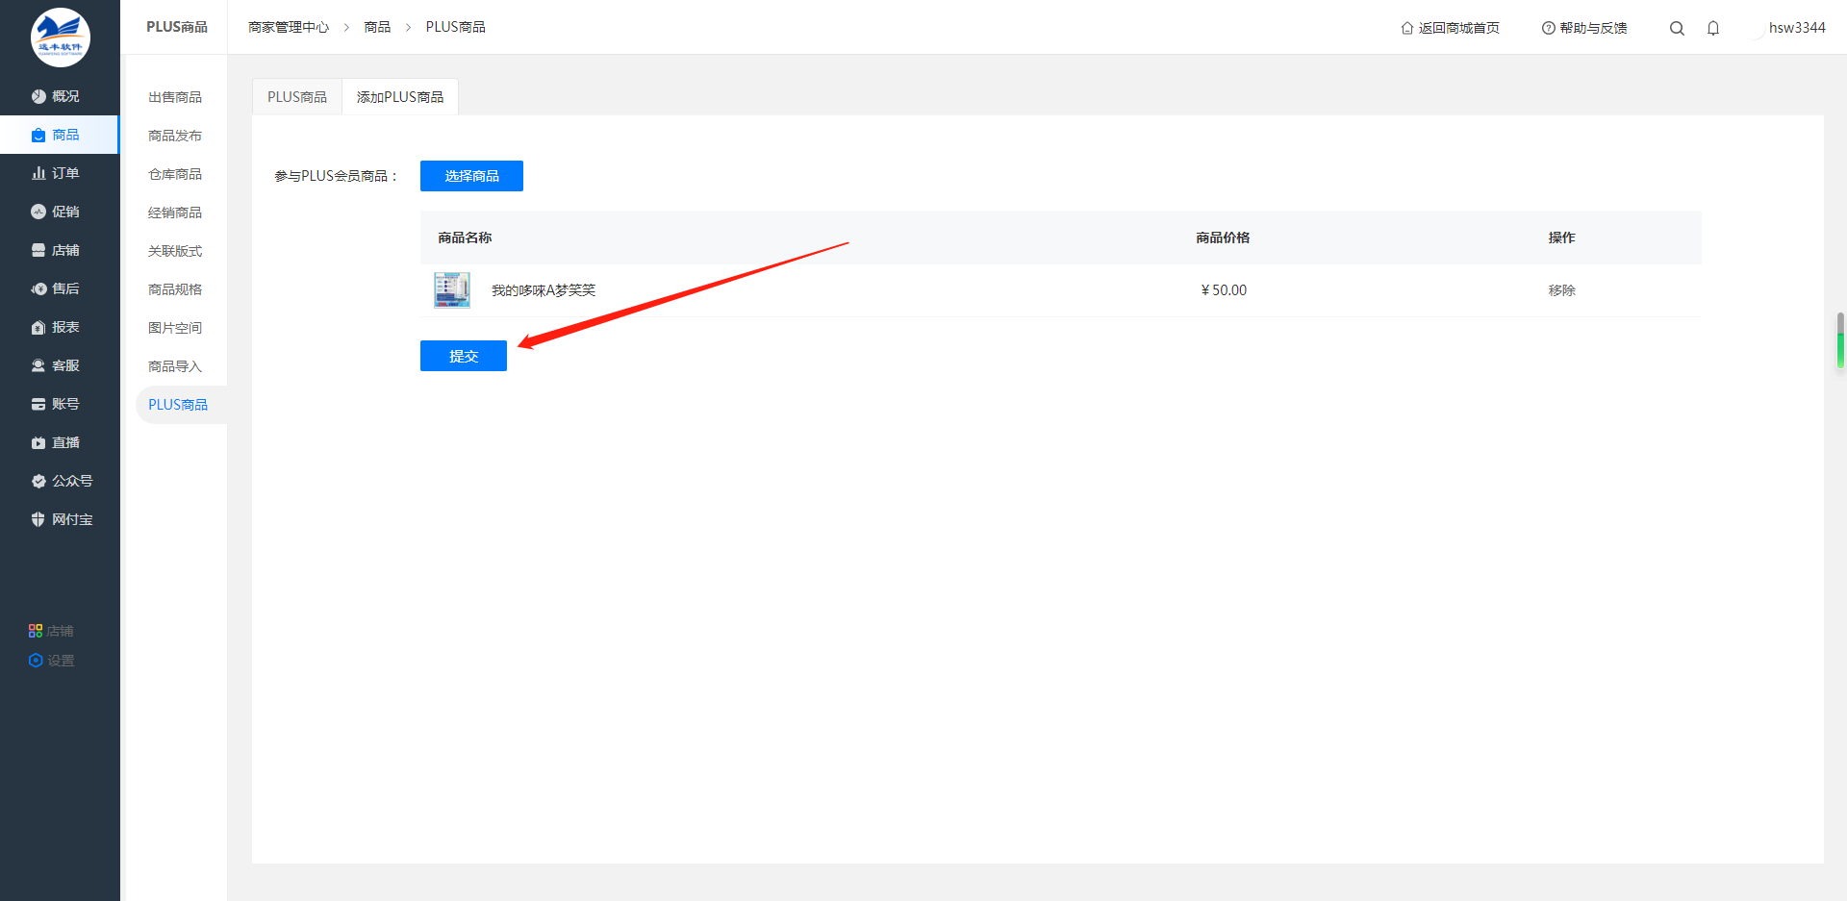Viewport: 1847px width, 901px height.
Task: Click the company logo at top left
Action: (x=61, y=38)
